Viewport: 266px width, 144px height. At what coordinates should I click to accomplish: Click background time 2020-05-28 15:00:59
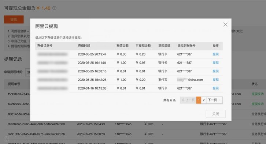pos(91,134)
